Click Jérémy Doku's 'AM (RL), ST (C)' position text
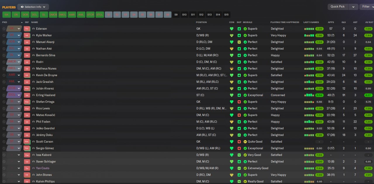This screenshot has height=184, width=374. click(x=206, y=135)
